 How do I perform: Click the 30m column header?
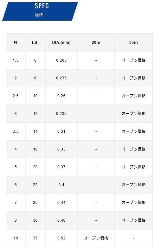[133, 42]
